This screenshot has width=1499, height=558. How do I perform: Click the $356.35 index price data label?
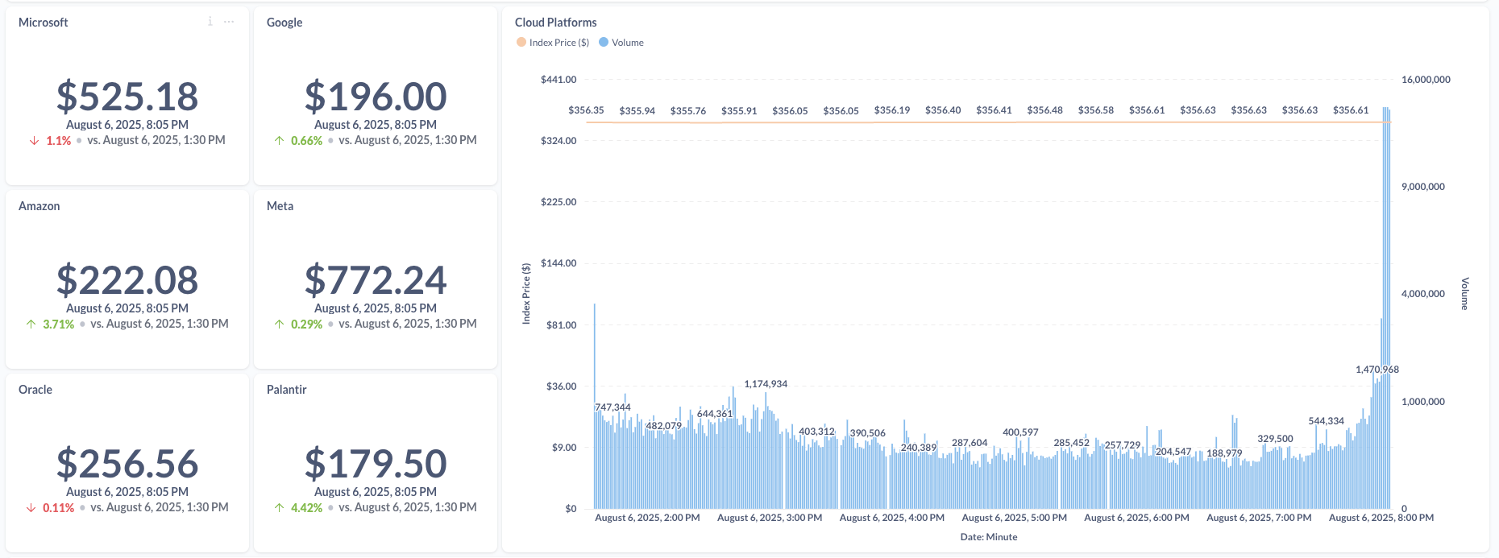point(586,110)
